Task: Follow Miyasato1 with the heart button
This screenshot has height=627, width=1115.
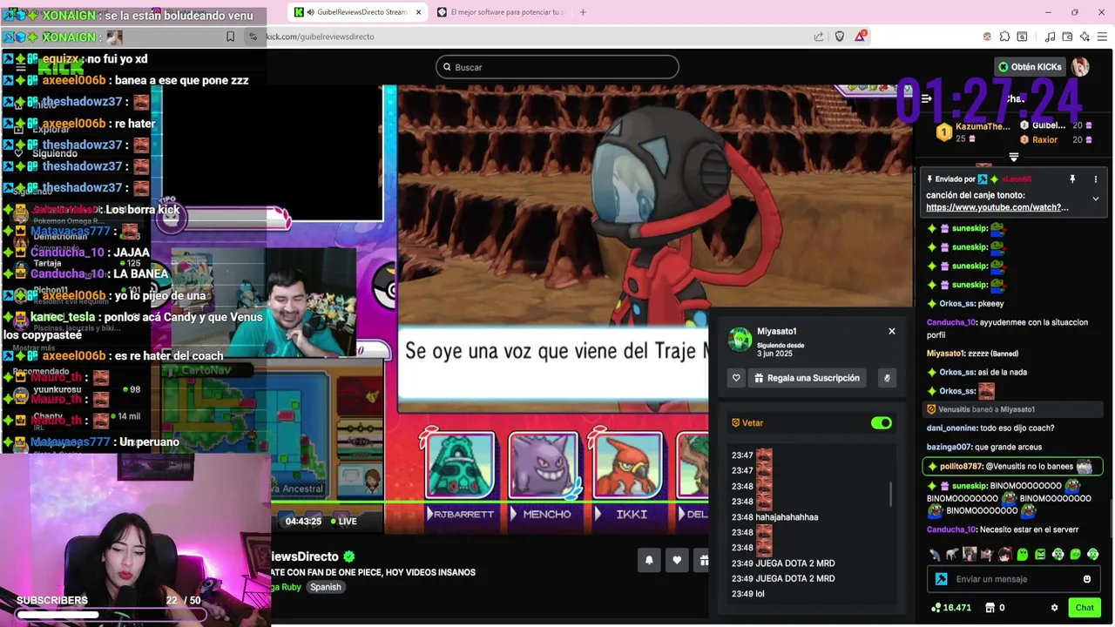Action: [736, 378]
